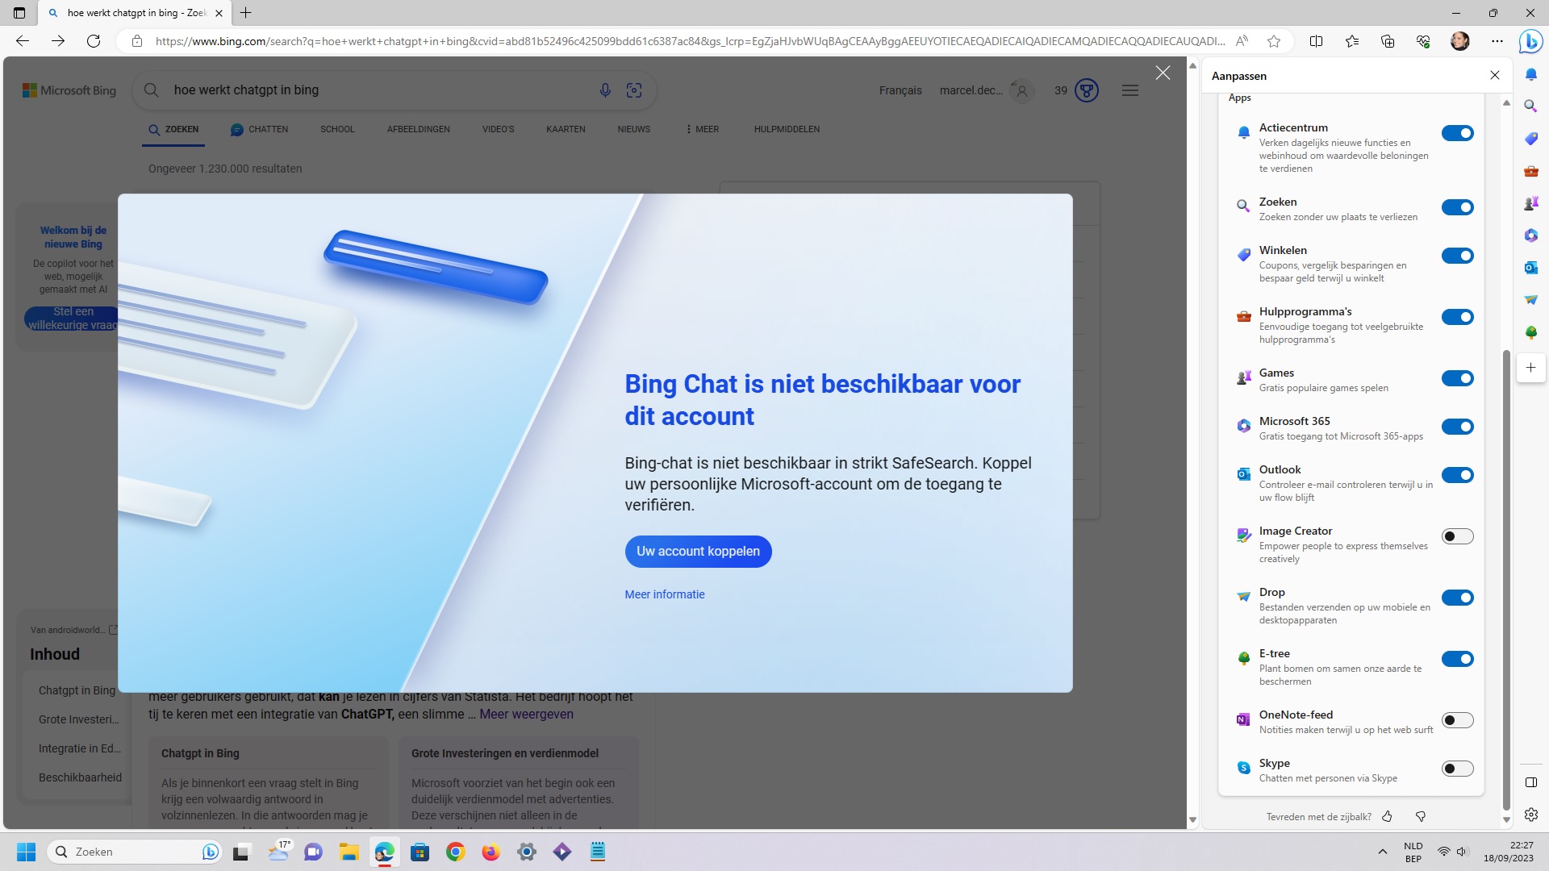
Task: Open the sidebar Search icon
Action: click(x=1531, y=106)
